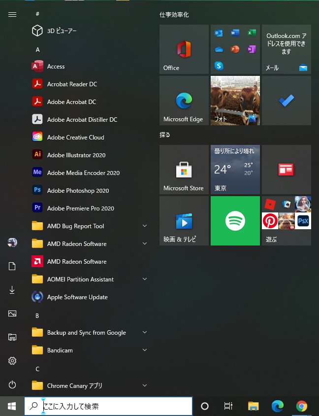319x416 pixels.
Task: Open the メール tile
Action: pyautogui.click(x=287, y=49)
